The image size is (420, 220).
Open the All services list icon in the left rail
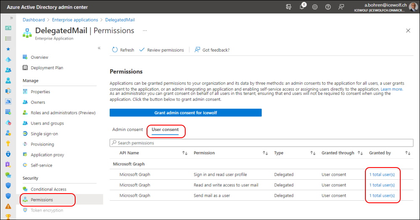pos(8,39)
